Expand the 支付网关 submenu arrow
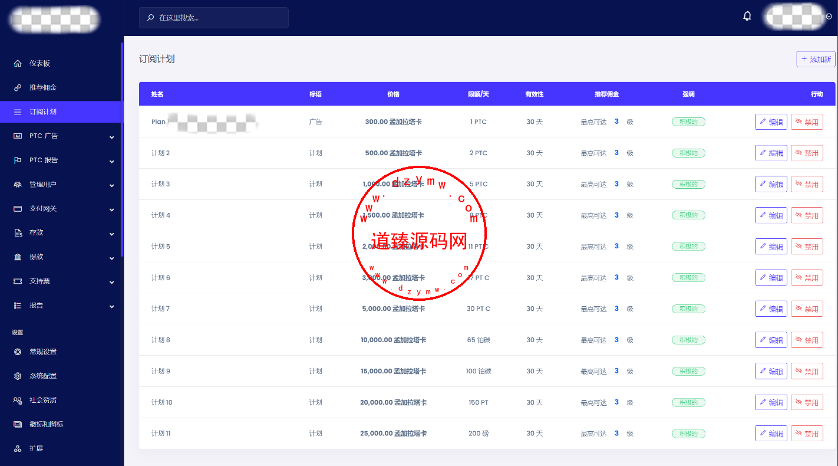Screen dimensions: 838x466 (112, 209)
